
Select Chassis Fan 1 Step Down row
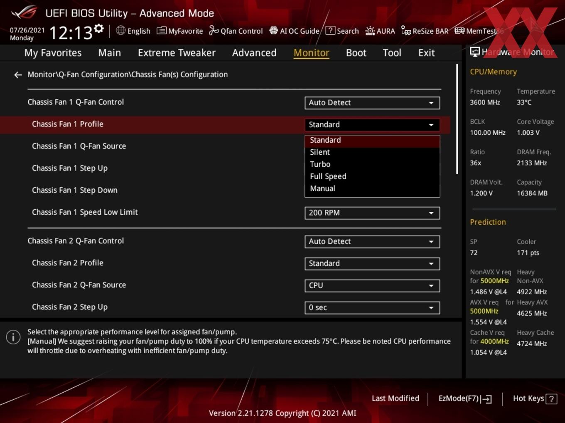[224, 190]
